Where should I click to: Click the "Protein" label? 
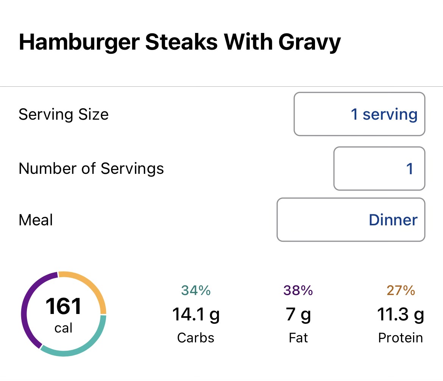point(401,337)
